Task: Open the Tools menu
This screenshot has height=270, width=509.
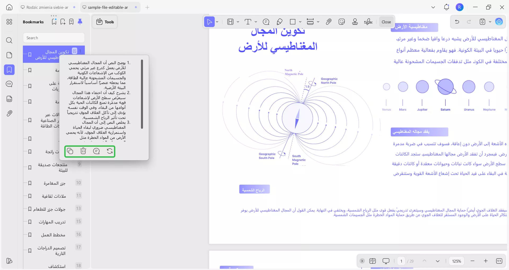Action: [104, 22]
